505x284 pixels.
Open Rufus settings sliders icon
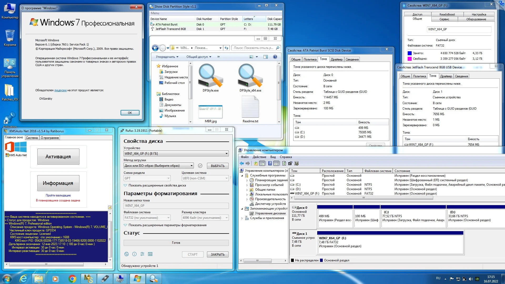(142, 254)
